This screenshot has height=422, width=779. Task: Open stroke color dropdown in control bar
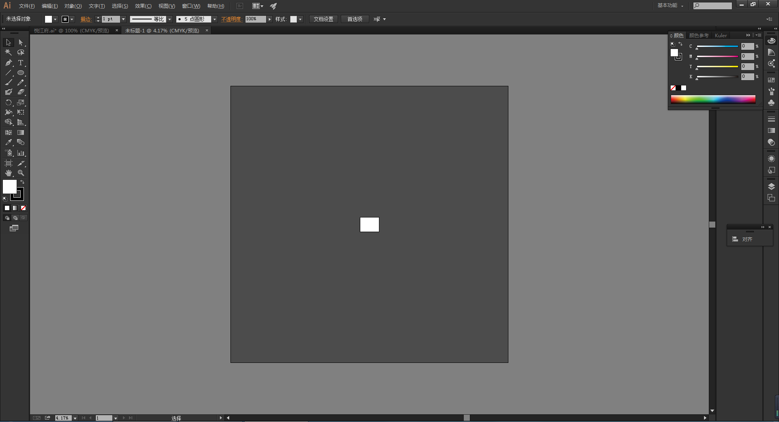coord(72,19)
